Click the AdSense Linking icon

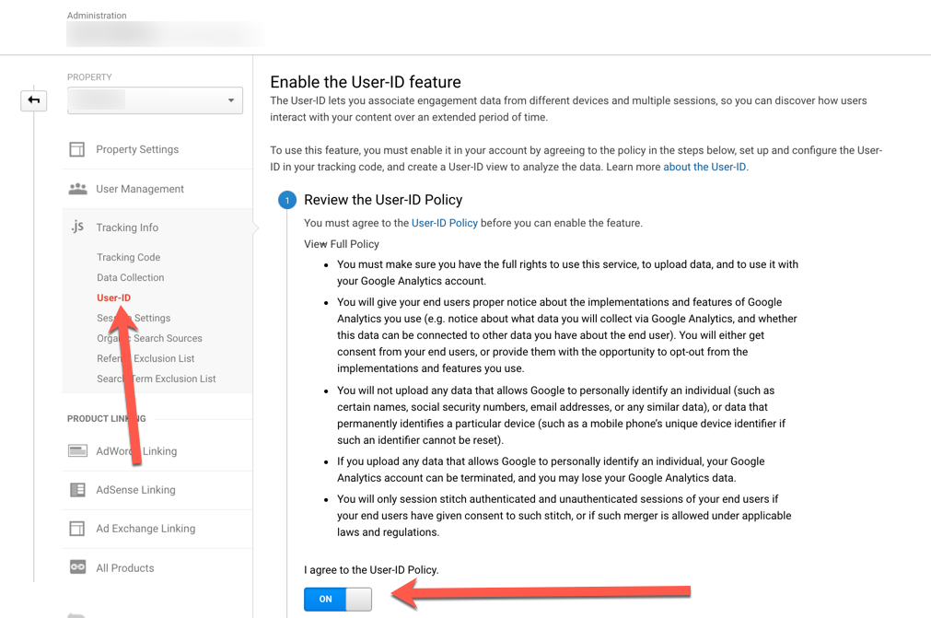coord(77,490)
